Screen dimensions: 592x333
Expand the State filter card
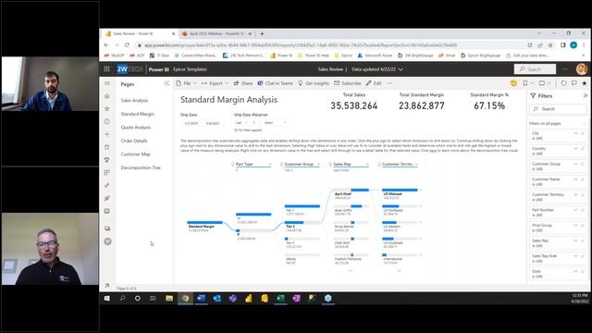point(575,271)
